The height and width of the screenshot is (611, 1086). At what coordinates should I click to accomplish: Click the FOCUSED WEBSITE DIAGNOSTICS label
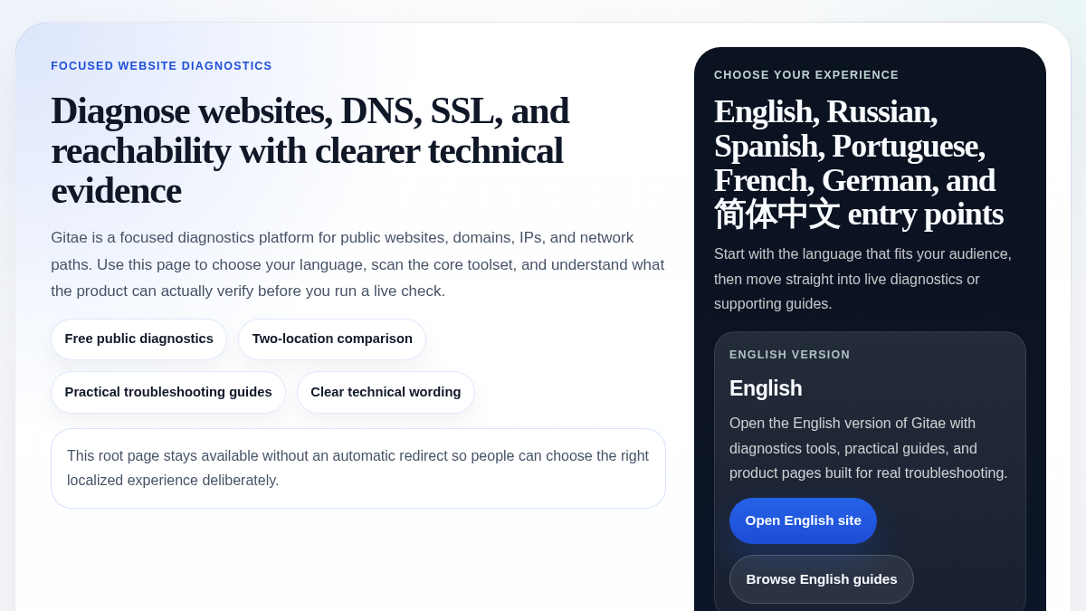pos(161,66)
